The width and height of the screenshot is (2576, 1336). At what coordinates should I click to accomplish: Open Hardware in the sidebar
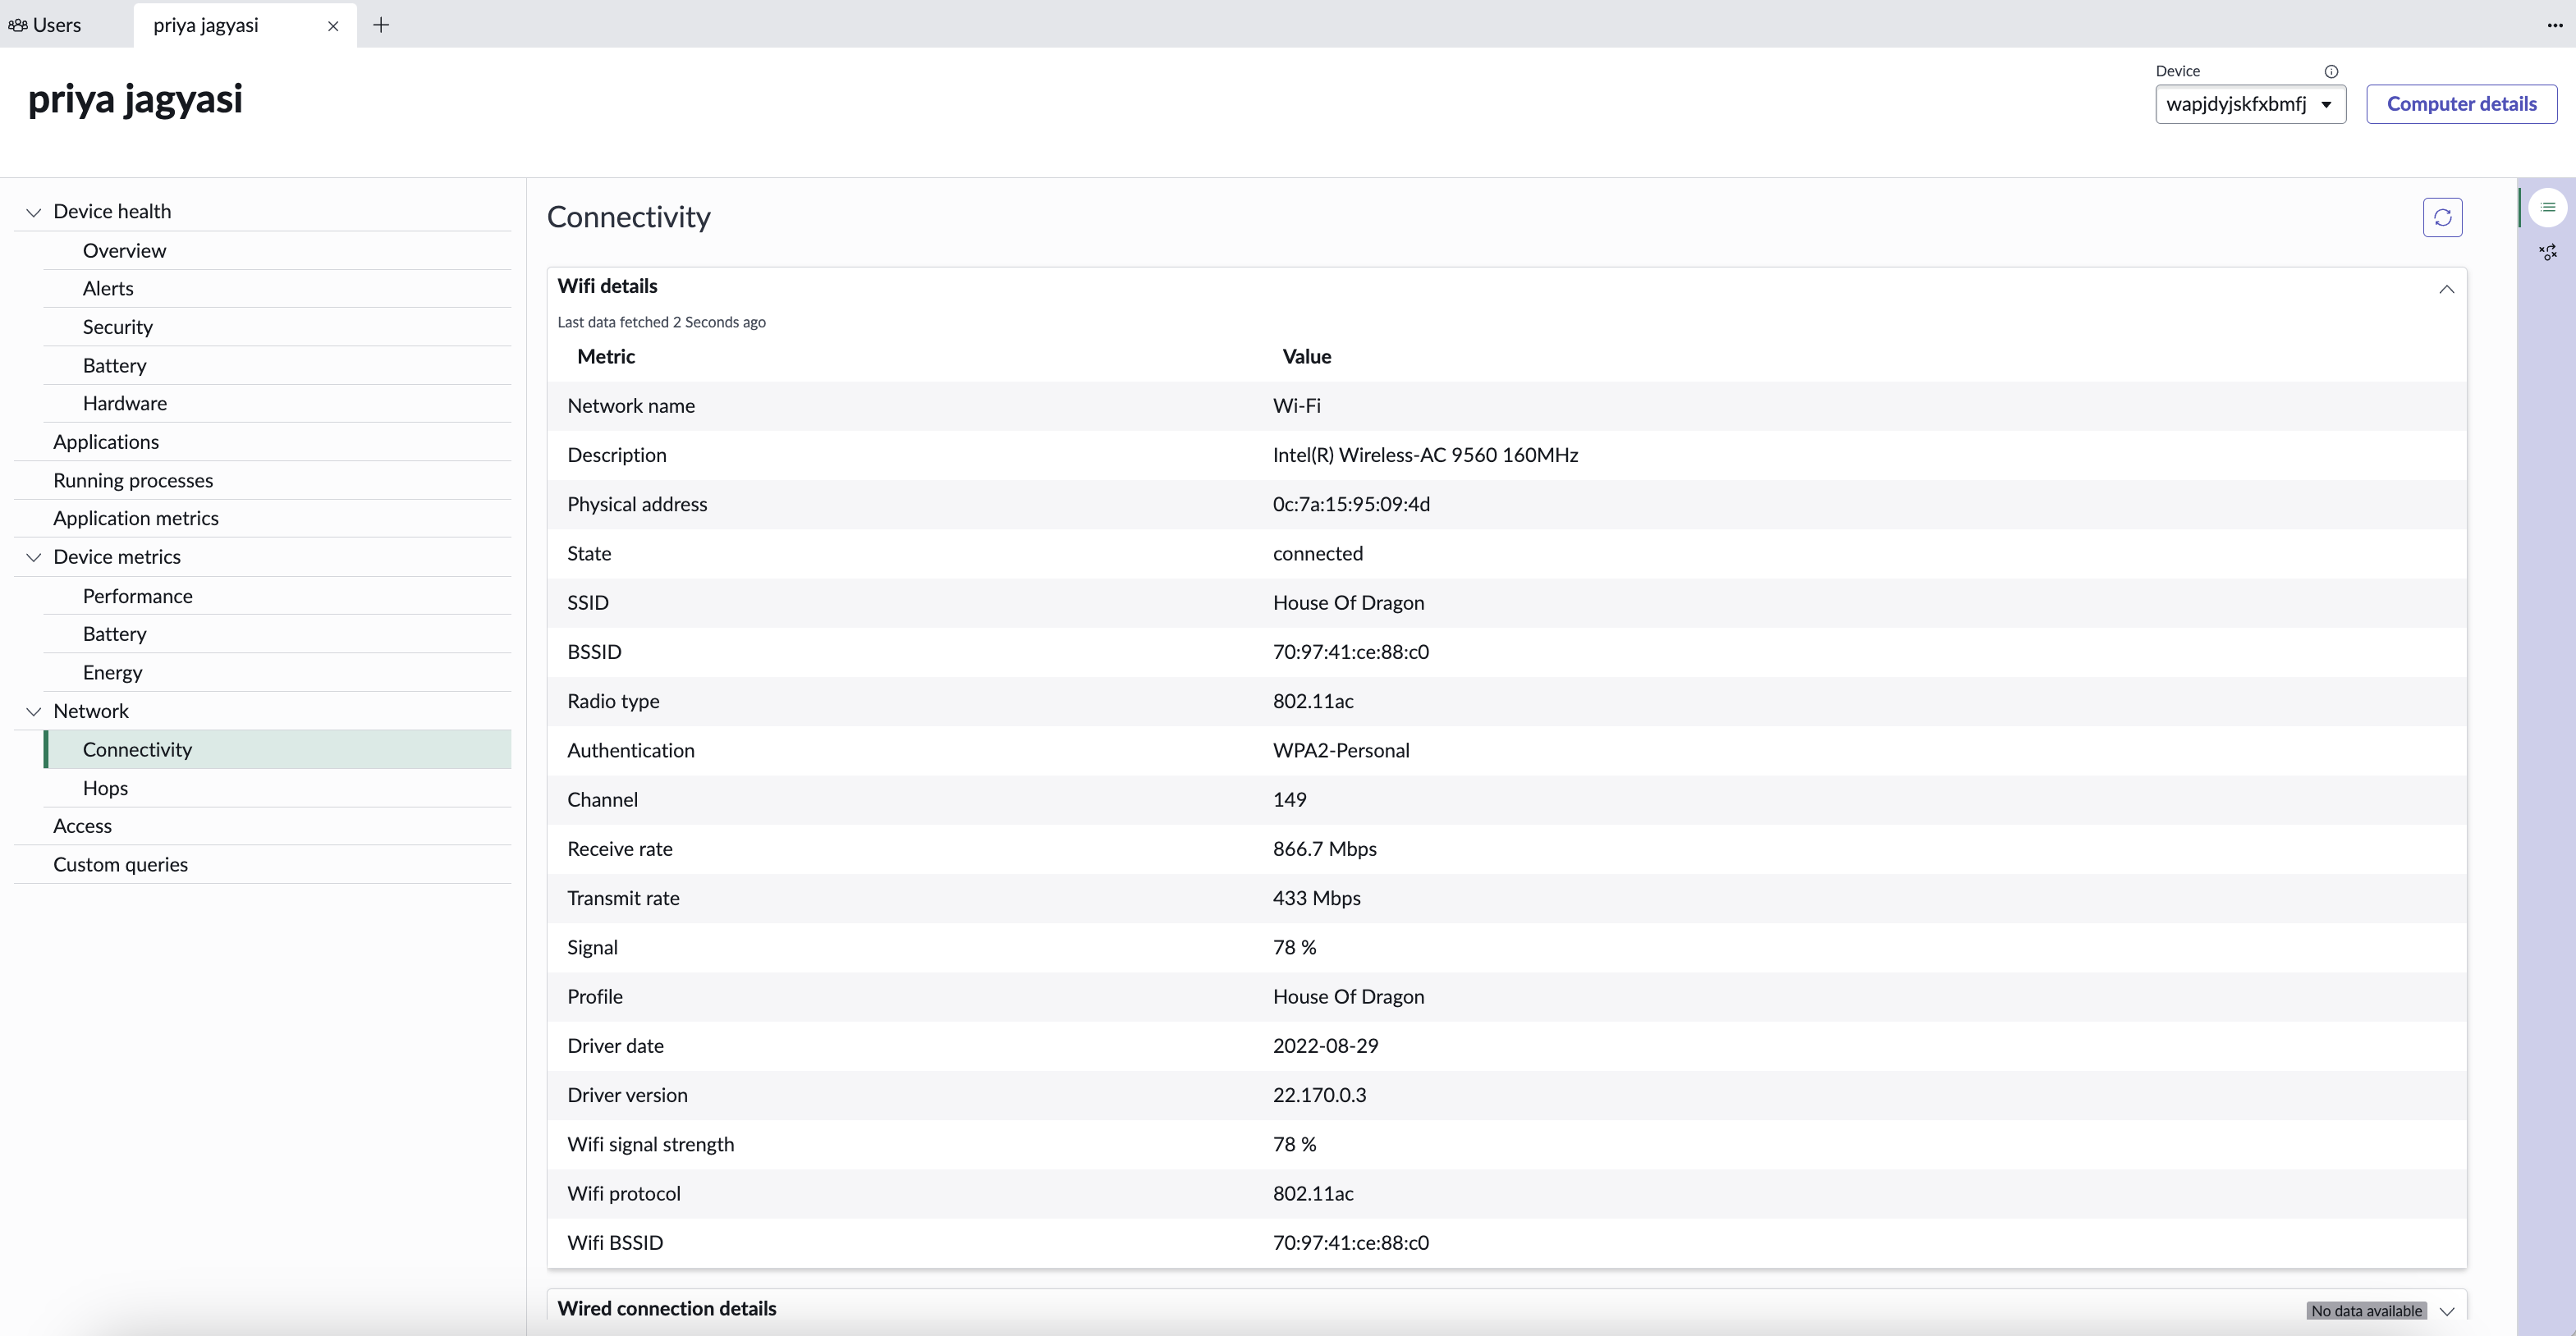click(x=125, y=403)
